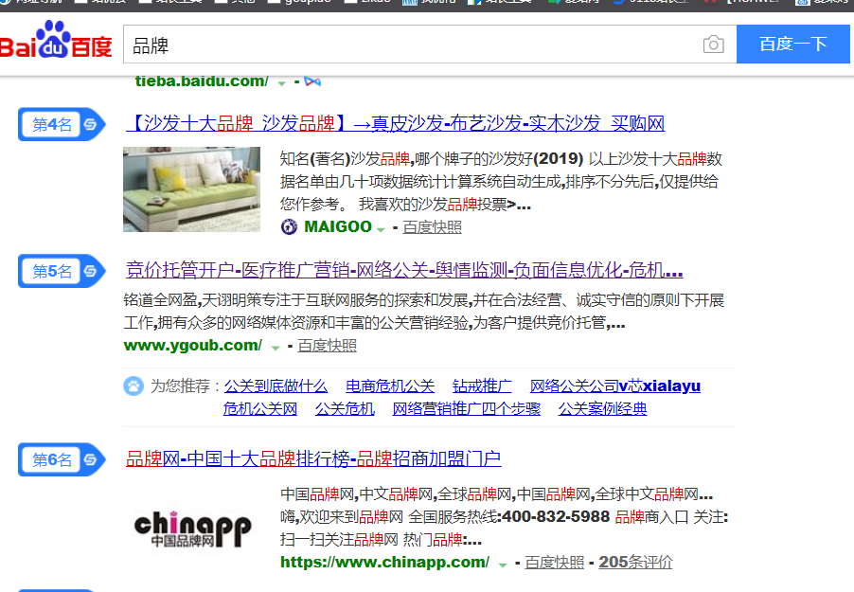Click the 为您推荐 label text

coord(180,386)
